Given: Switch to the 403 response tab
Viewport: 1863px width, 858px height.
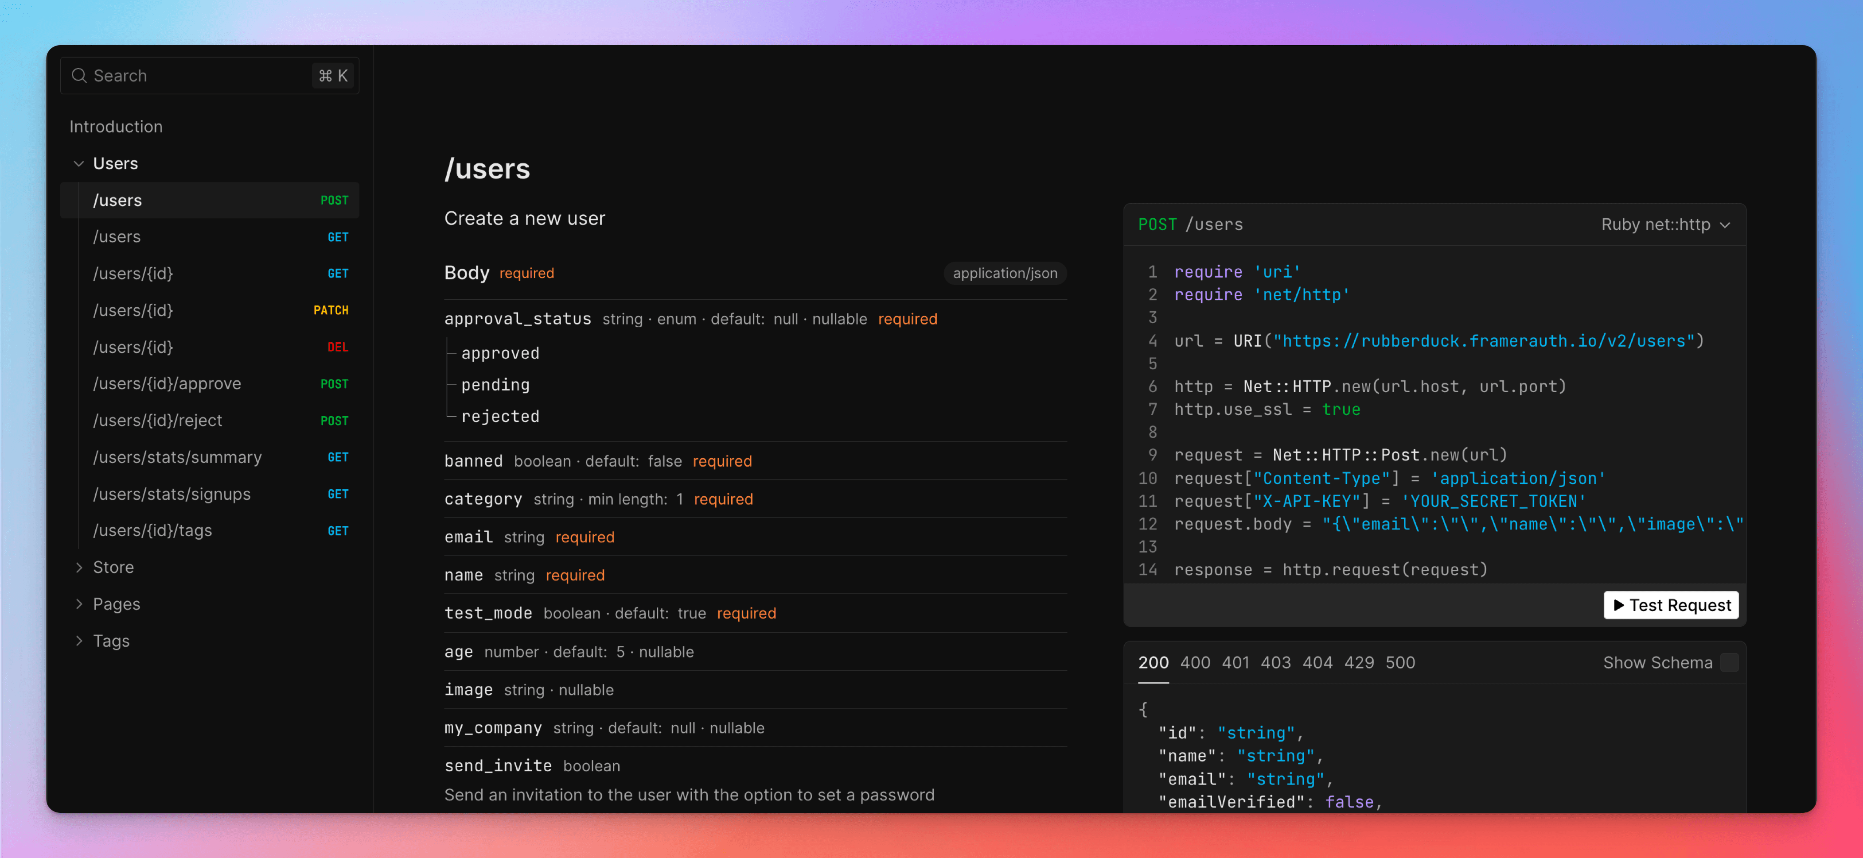Looking at the screenshot, I should [1276, 663].
